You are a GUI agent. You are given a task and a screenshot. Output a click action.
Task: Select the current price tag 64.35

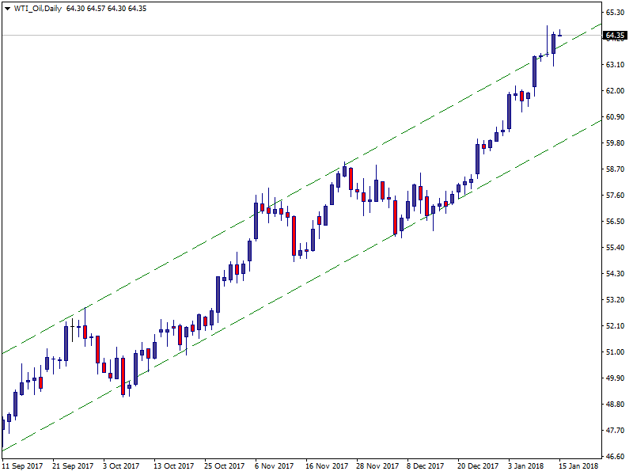point(615,36)
